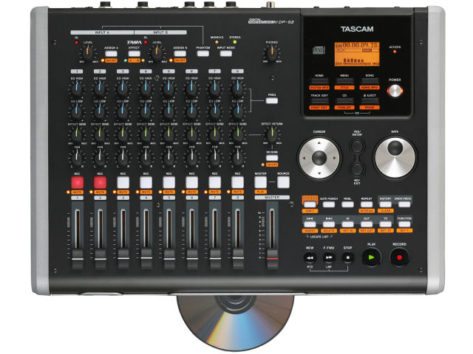Image resolution: width=473 pixels, height=354 pixels.
Task: Tap the REVERB on/off button
Action: point(272,158)
